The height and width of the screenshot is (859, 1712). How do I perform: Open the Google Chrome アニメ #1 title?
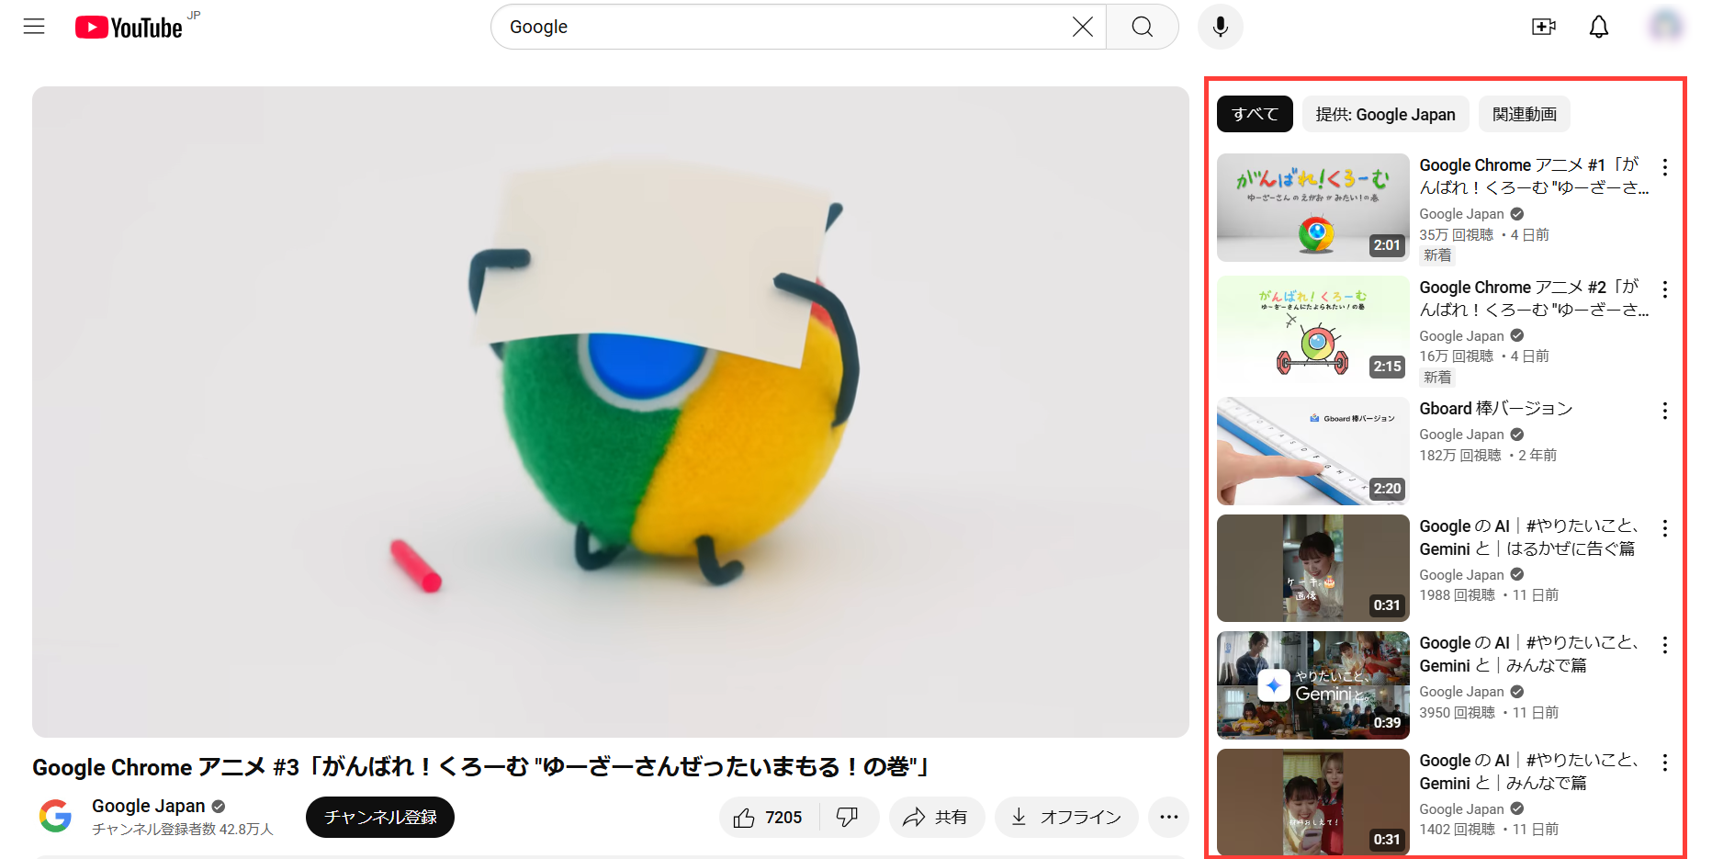point(1533,176)
